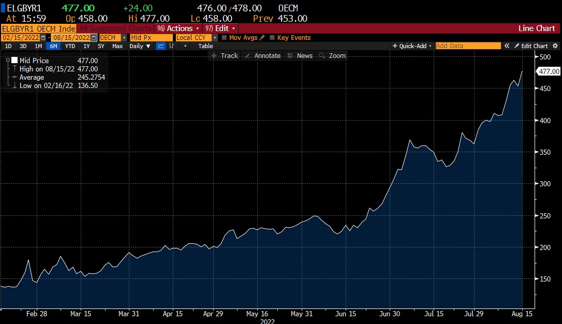Viewport: 562px width, 324px height.
Task: Open the OECM source dropdown
Action: coord(124,38)
